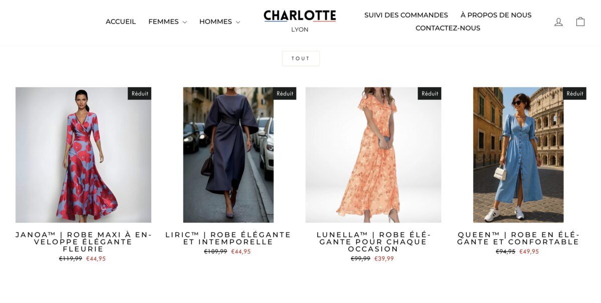Click the Queen robe title

[518, 238]
